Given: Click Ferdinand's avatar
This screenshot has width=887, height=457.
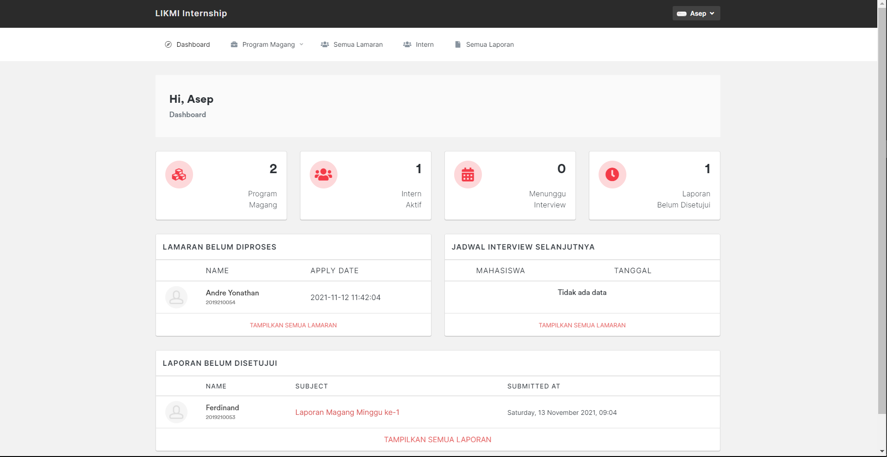Looking at the screenshot, I should (x=176, y=412).
